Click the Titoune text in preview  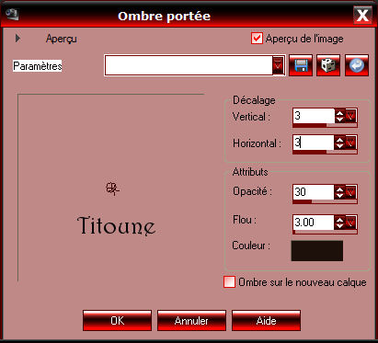tap(116, 226)
